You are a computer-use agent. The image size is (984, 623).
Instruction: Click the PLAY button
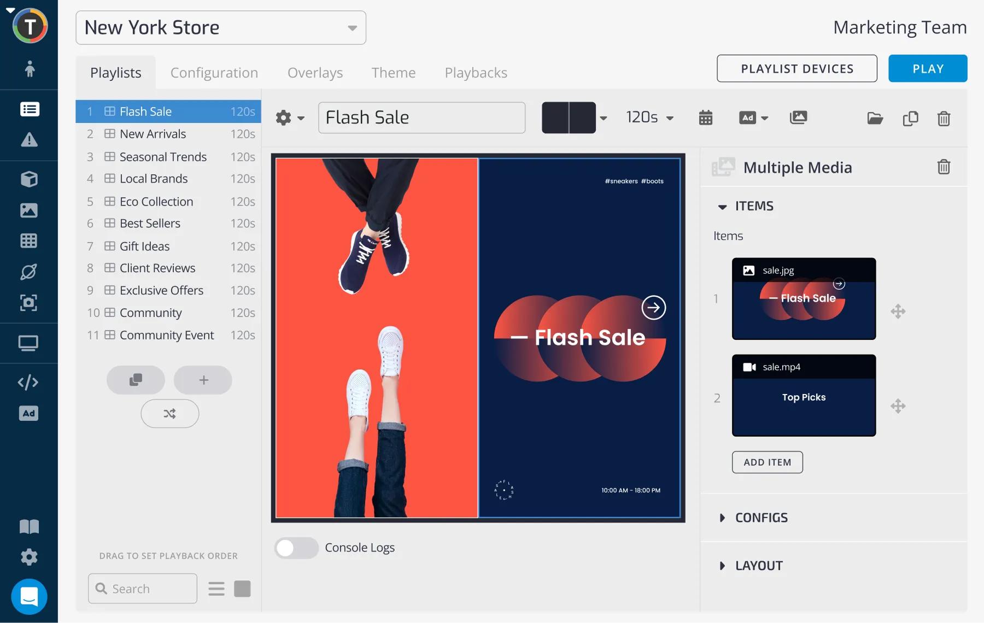tap(927, 69)
